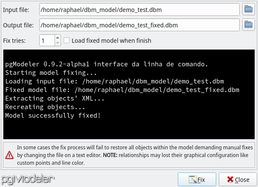Screen dimensions: 258x187
Task: Click into the Output file path field
Action: click(x=139, y=25)
